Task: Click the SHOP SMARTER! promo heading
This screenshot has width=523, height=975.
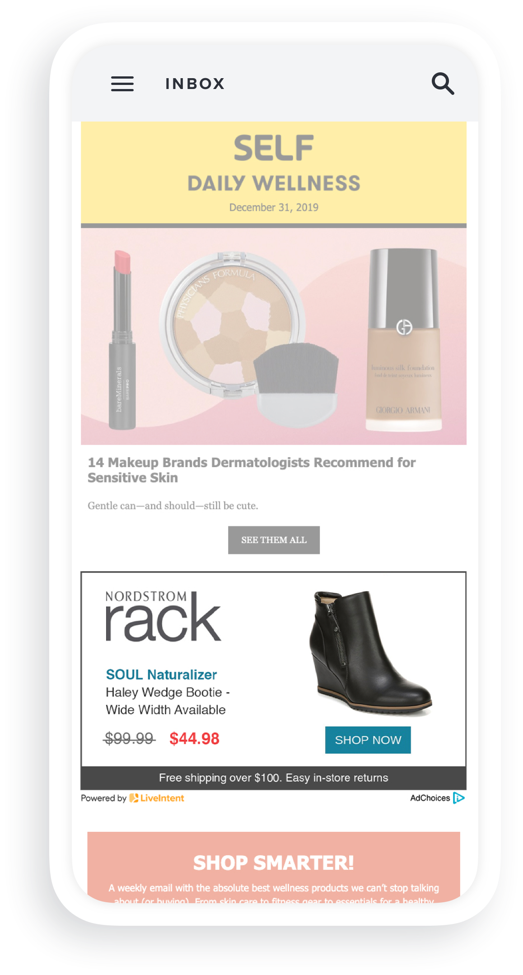Action: [274, 863]
